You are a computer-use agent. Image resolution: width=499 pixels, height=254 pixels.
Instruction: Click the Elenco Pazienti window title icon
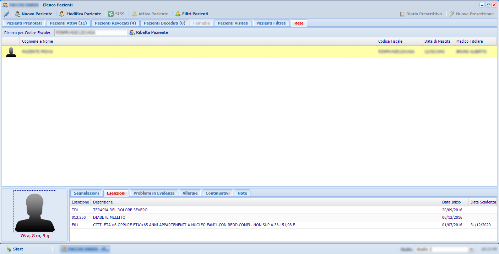(x=5, y=5)
